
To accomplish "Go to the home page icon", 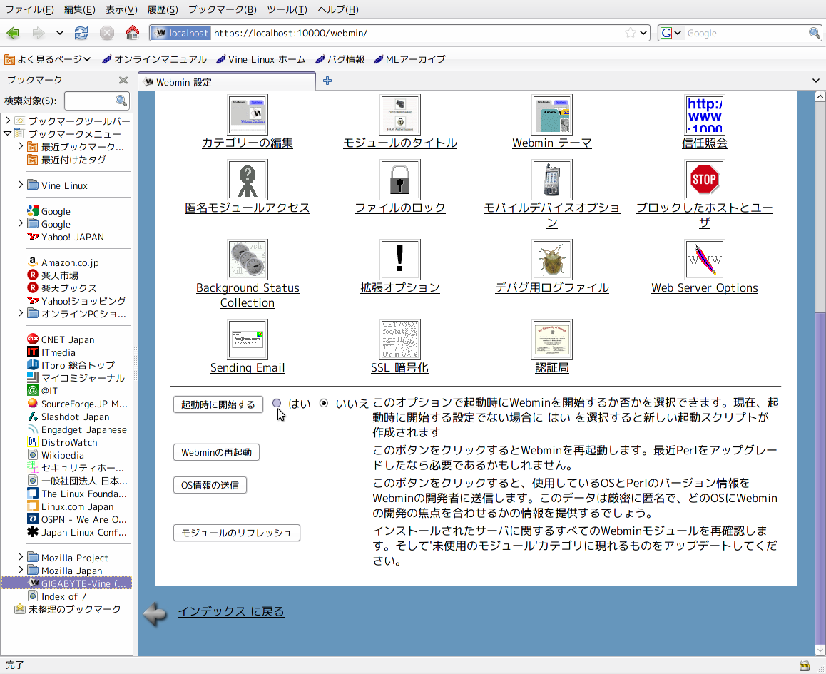I will (x=132, y=34).
